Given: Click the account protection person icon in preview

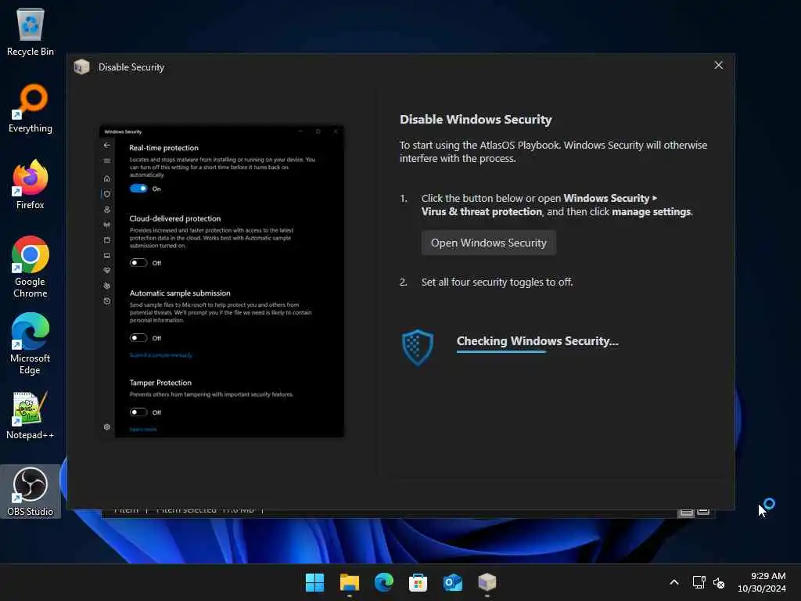Looking at the screenshot, I should click(x=106, y=210).
